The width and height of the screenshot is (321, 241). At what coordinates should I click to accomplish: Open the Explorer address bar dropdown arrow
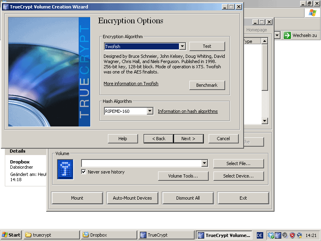point(277,35)
